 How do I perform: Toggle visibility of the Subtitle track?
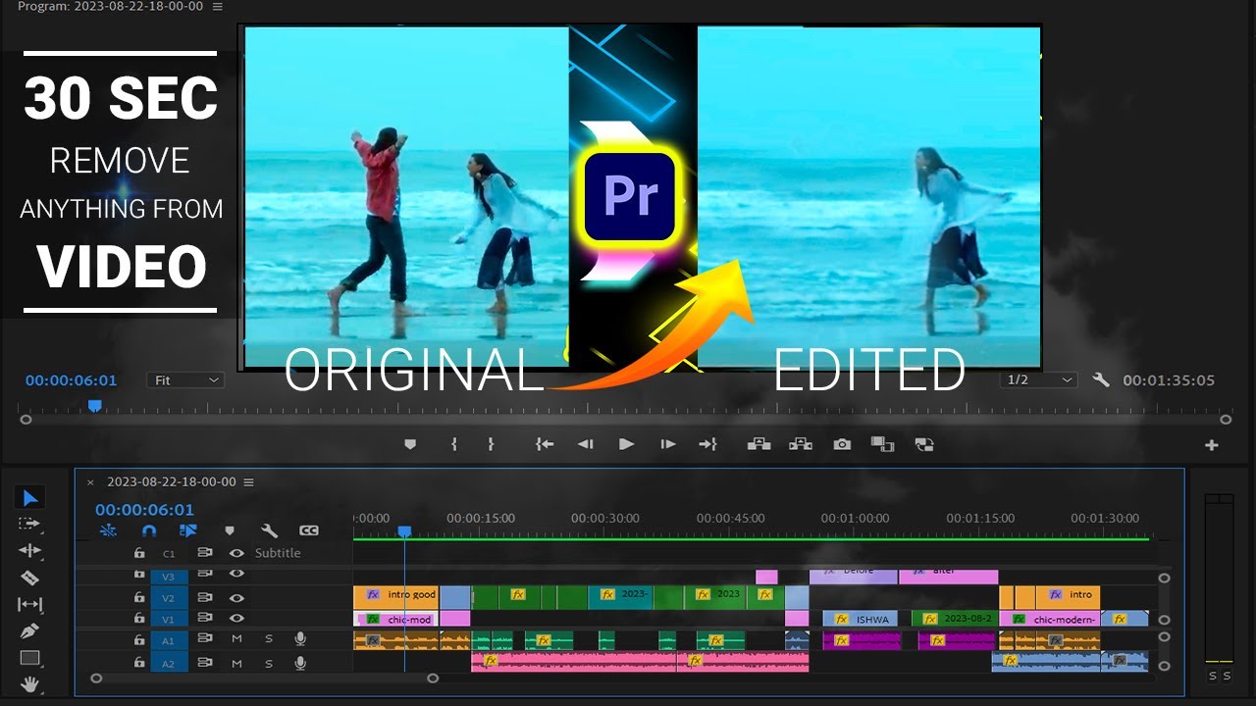click(236, 553)
